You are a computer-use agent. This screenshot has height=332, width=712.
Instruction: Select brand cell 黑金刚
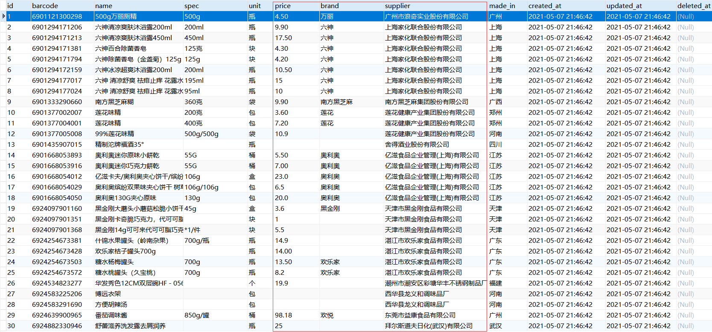point(351,208)
